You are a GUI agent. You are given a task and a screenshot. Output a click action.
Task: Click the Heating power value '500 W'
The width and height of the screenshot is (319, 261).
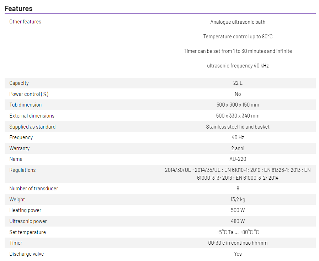coord(238,210)
